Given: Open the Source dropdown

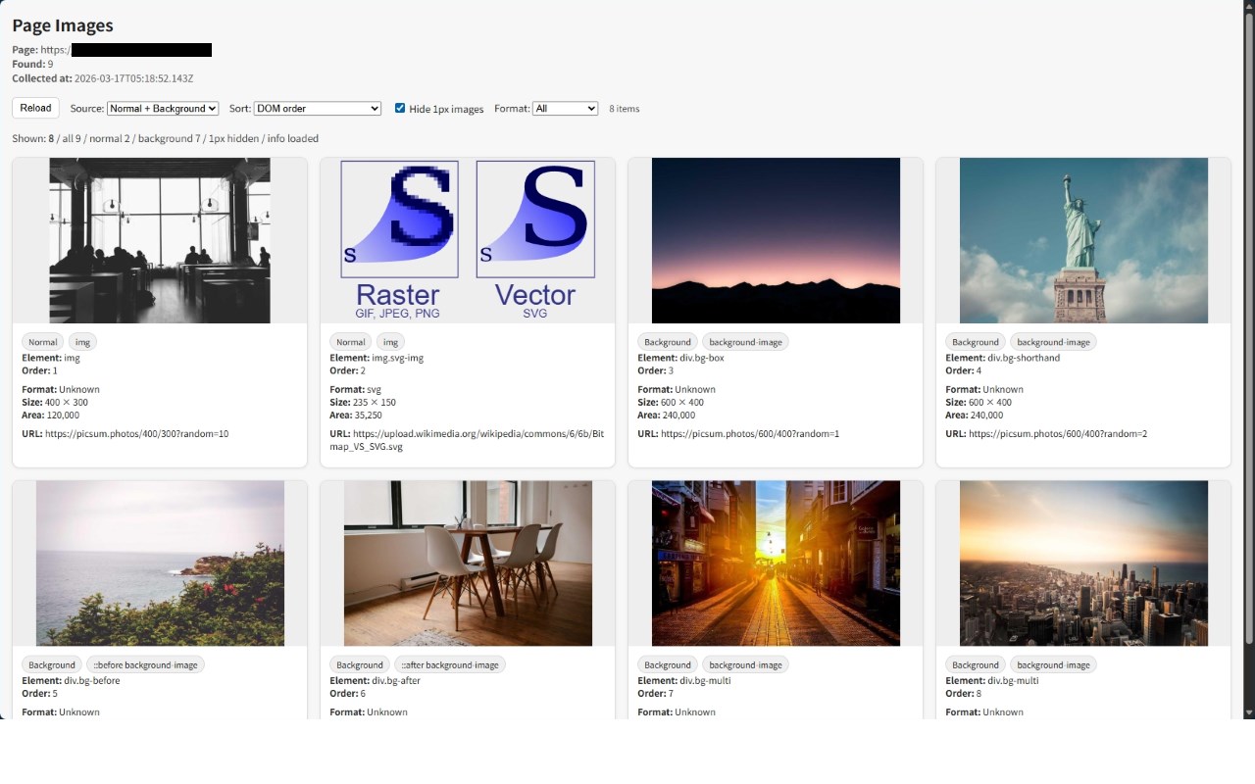Looking at the screenshot, I should point(162,109).
